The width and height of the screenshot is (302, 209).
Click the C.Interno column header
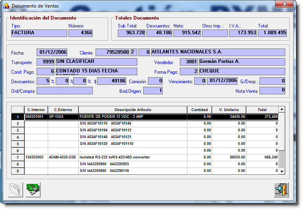(x=36, y=109)
